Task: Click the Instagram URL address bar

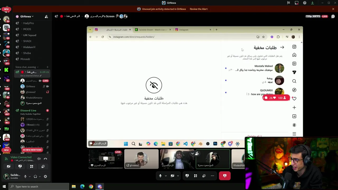Action: click(x=182, y=37)
